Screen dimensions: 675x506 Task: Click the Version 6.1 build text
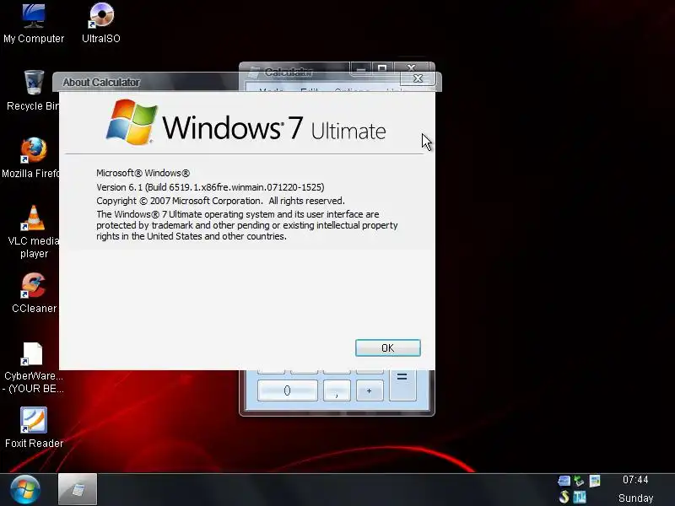(x=210, y=187)
